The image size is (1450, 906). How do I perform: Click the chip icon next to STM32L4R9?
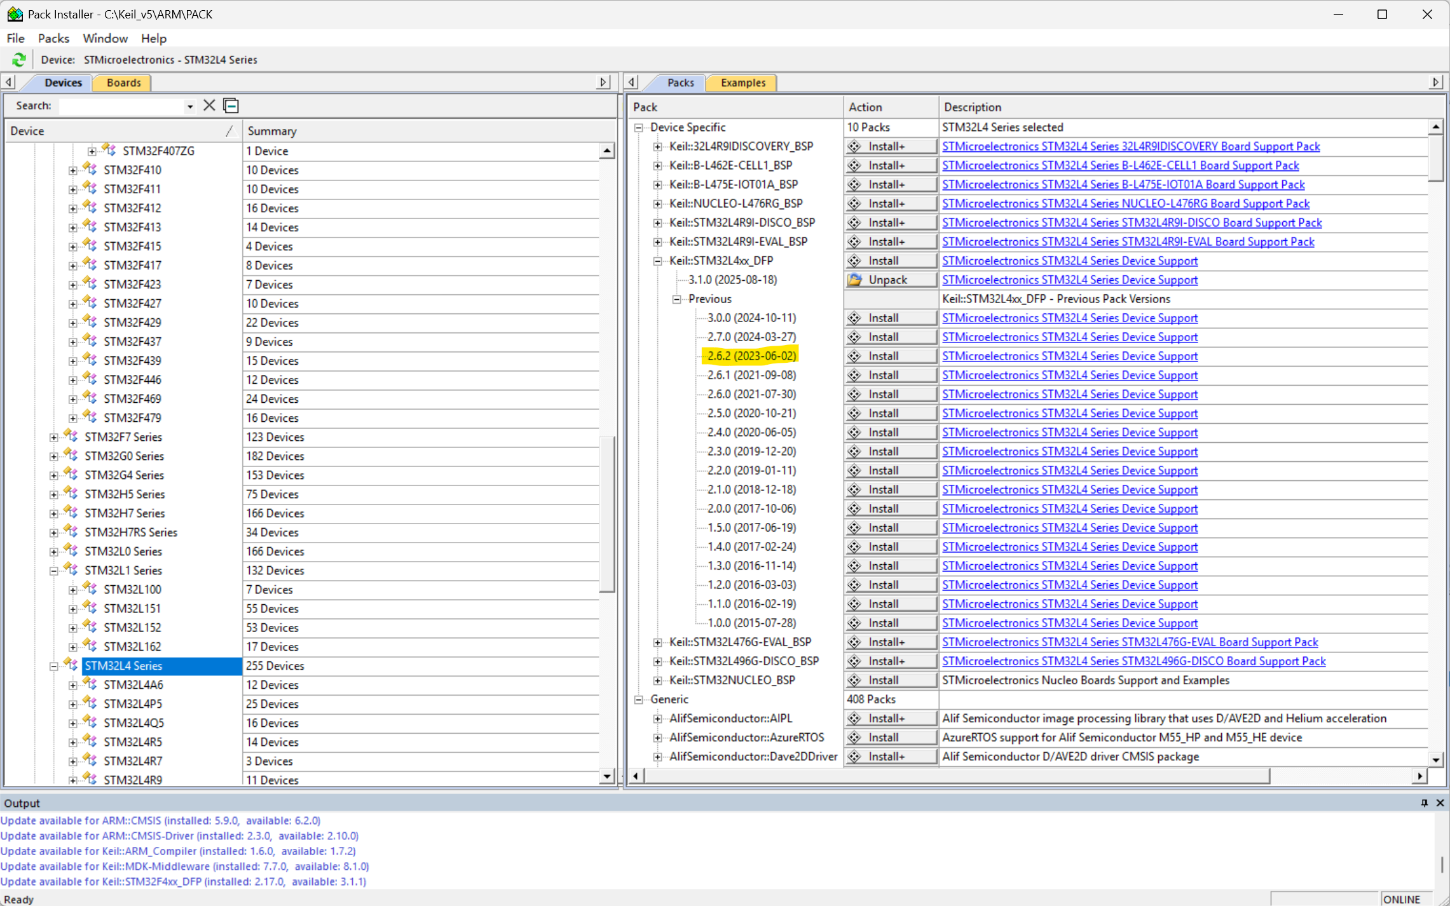90,779
